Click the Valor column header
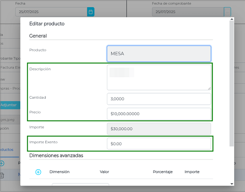The image size is (245, 192). [x=104, y=172]
